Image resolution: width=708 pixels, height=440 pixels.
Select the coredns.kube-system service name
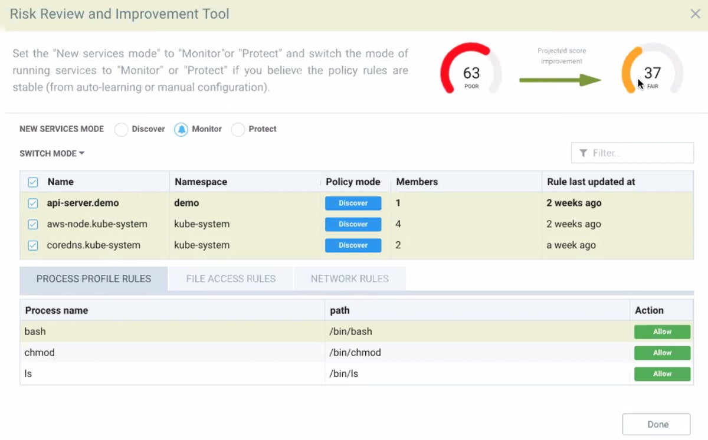pos(94,245)
